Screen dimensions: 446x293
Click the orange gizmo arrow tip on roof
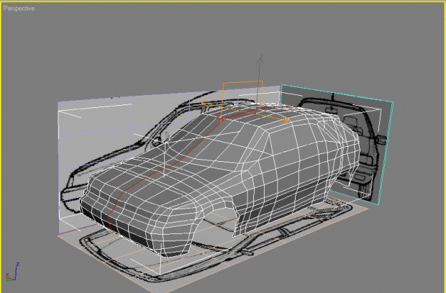point(287,121)
